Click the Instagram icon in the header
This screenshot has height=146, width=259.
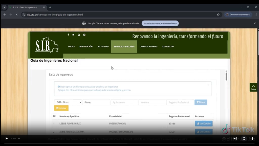pos(84,35)
